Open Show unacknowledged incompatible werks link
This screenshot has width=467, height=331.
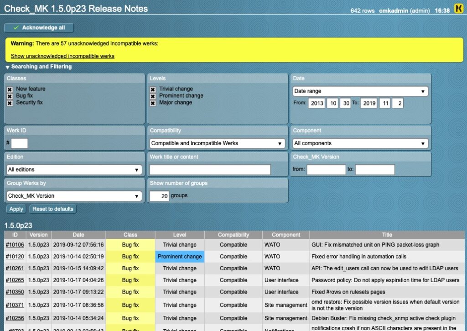(x=62, y=56)
